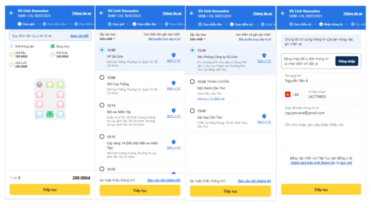
Task: Expand rules via Xem chi tiết link
Action: 79,36
